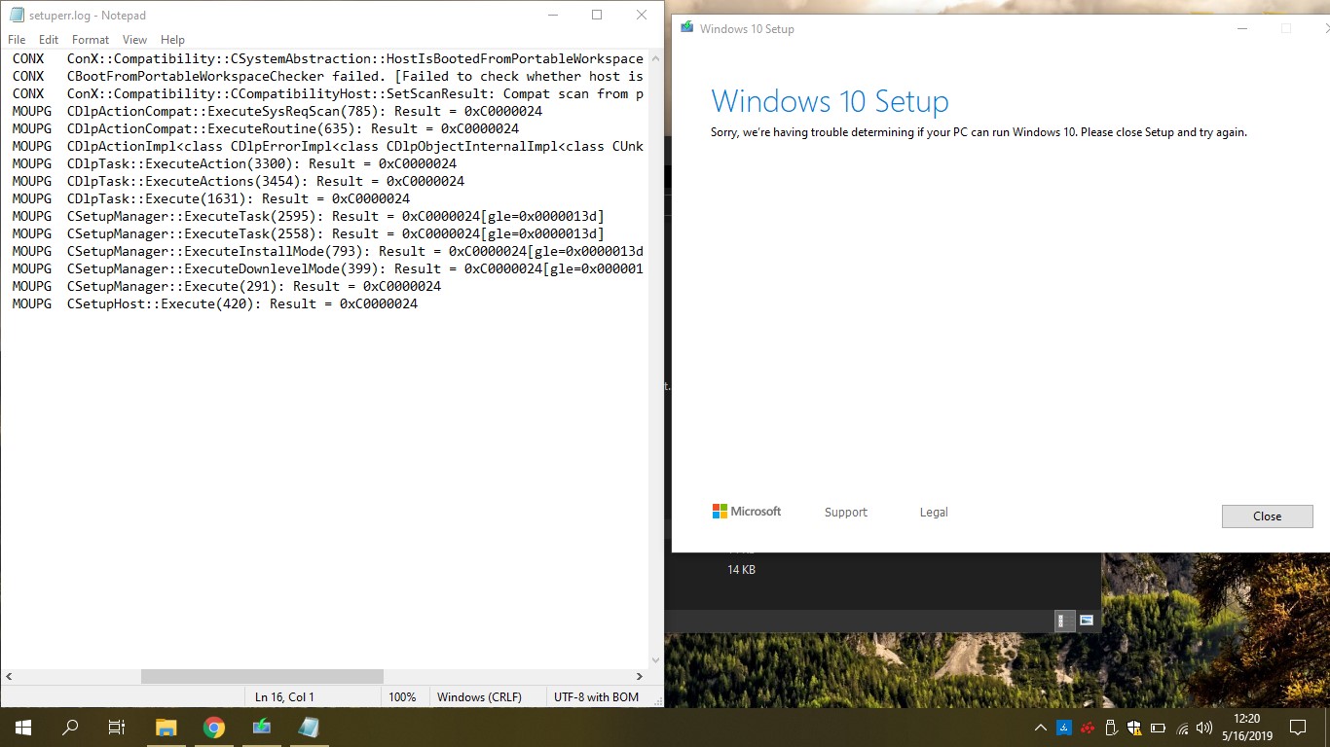This screenshot has width=1330, height=747.
Task: Open the Edit menu in Notepad
Action: click(x=49, y=40)
